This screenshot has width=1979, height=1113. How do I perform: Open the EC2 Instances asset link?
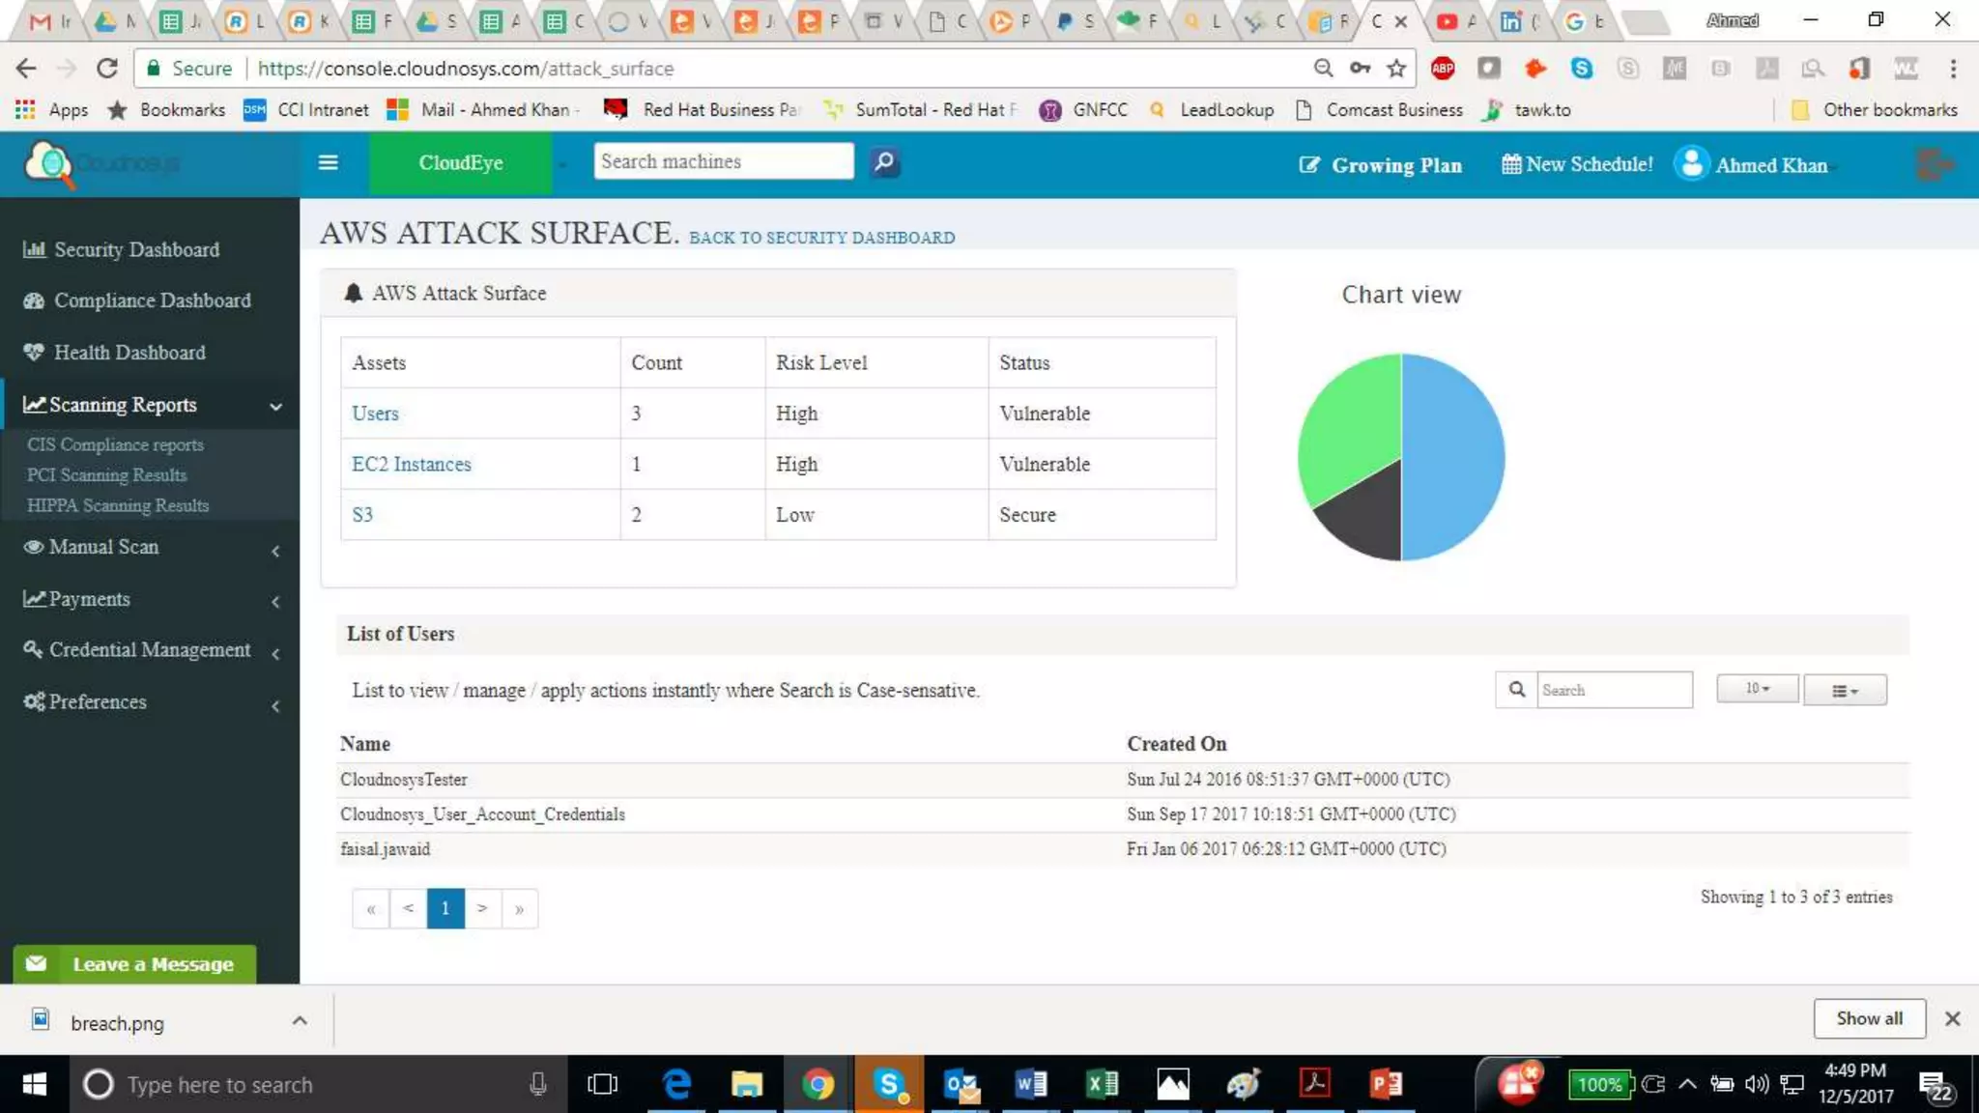pos(411,464)
